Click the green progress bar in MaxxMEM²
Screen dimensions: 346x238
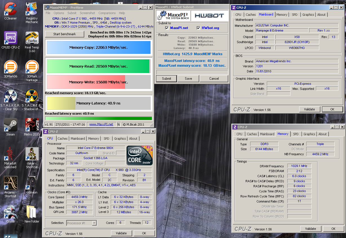(99, 118)
